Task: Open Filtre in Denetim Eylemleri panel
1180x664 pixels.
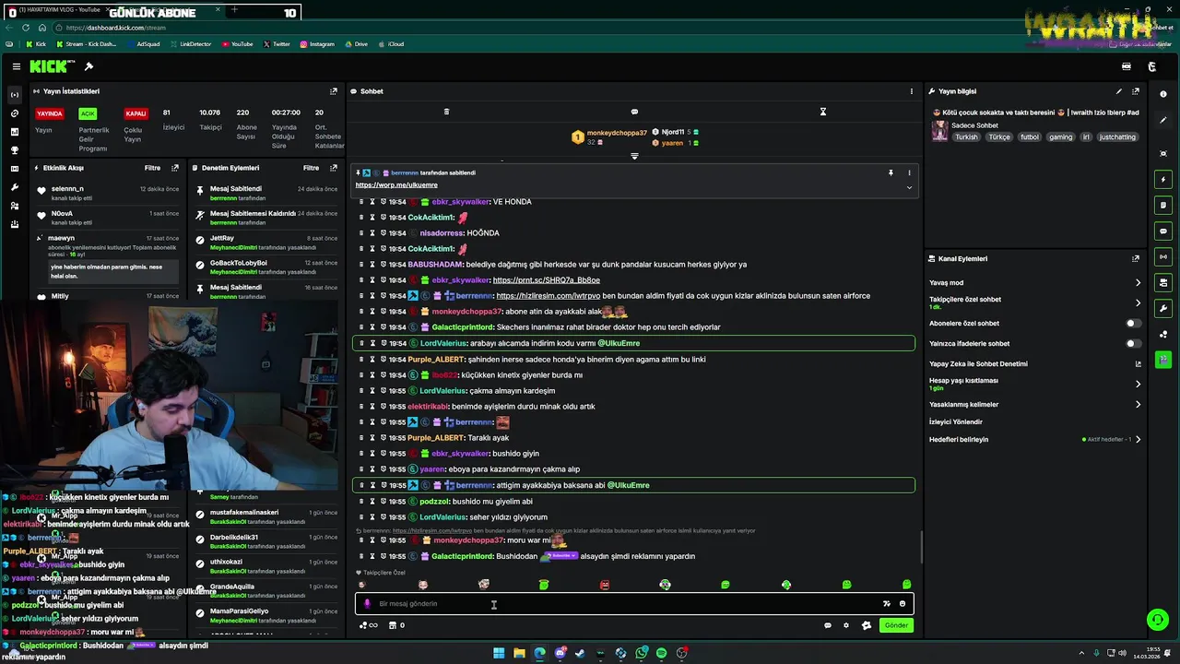Action: tap(311, 168)
